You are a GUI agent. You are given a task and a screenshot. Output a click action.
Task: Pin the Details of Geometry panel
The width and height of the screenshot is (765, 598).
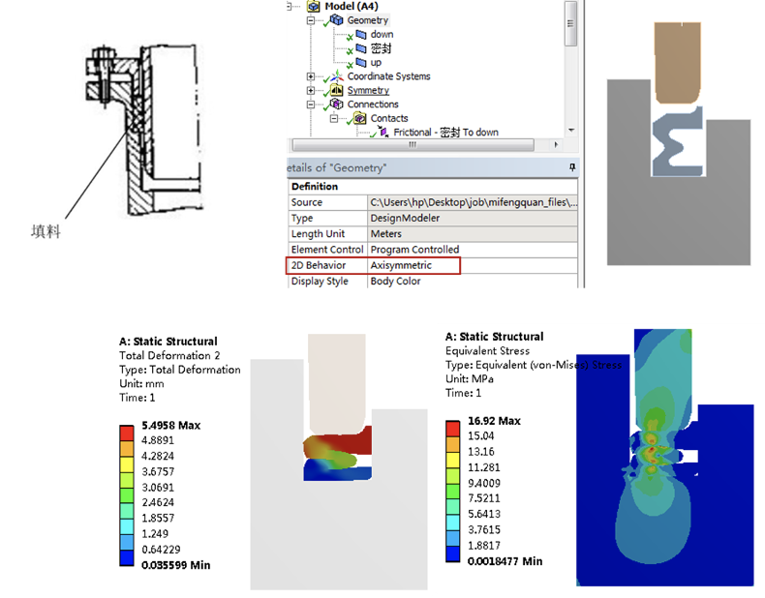(572, 167)
